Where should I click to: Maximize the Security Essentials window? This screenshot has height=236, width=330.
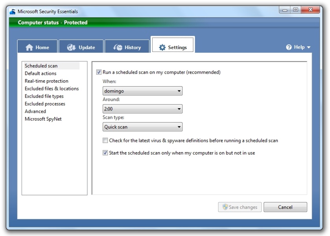[x=296, y=10]
